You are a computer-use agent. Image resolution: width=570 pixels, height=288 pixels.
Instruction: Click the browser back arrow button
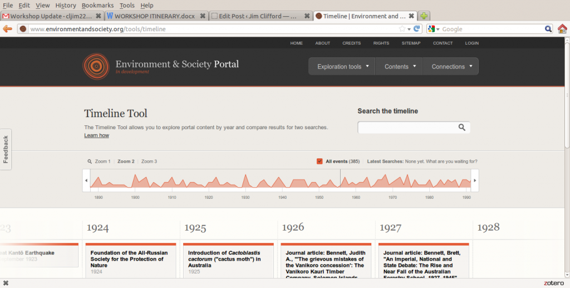click(8, 29)
